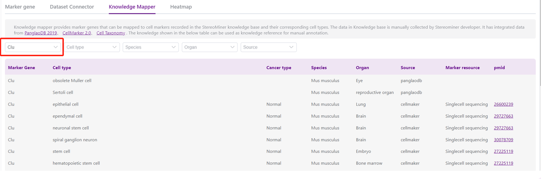This screenshot has height=179, width=541.
Task: Open pmid 26600239 for epithelial cell
Action: click(503, 104)
